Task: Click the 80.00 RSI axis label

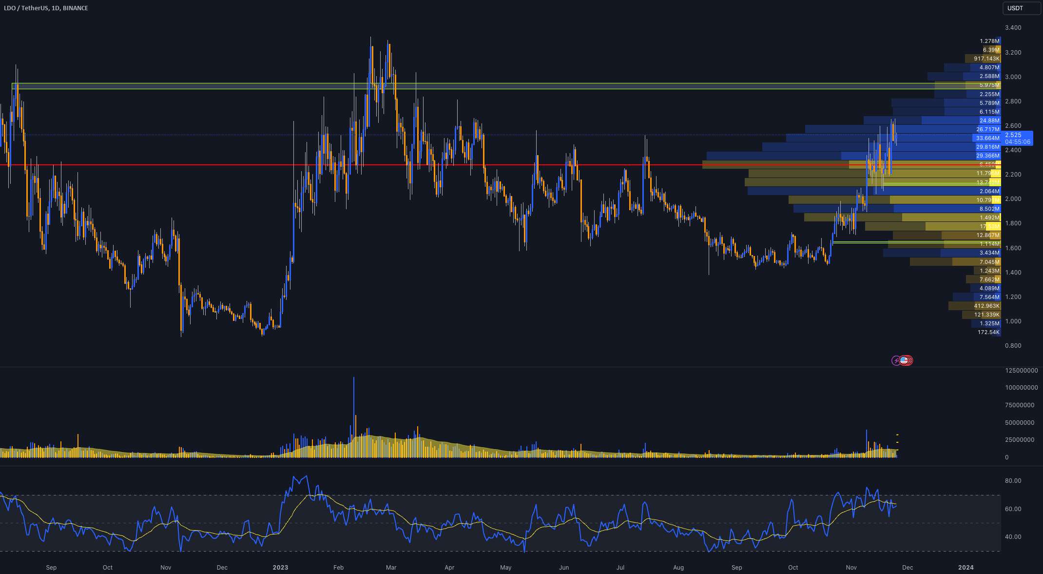Action: [1013, 481]
